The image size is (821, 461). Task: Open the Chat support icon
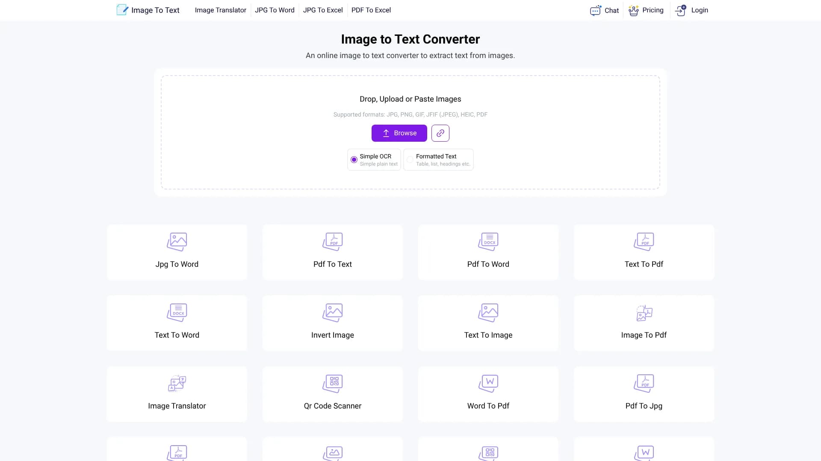tap(596, 10)
